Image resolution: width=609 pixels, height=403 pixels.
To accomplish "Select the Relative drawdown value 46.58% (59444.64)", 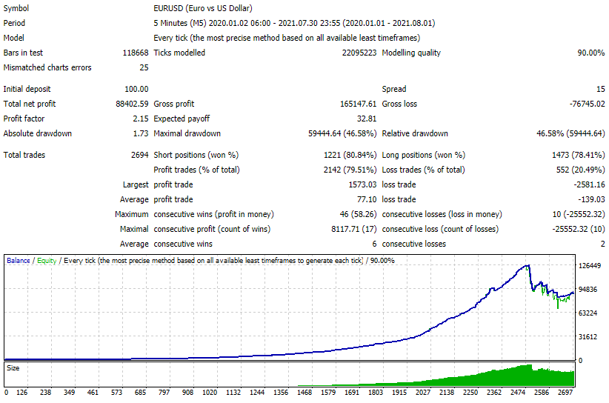I will tap(570, 133).
